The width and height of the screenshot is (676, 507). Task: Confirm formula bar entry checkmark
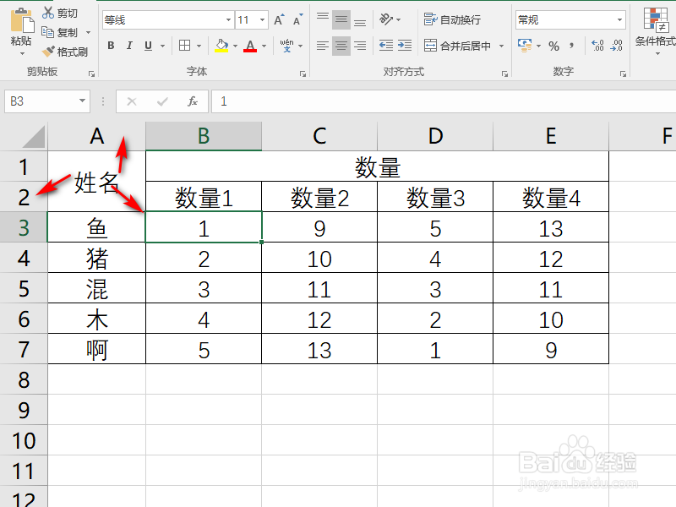162,101
